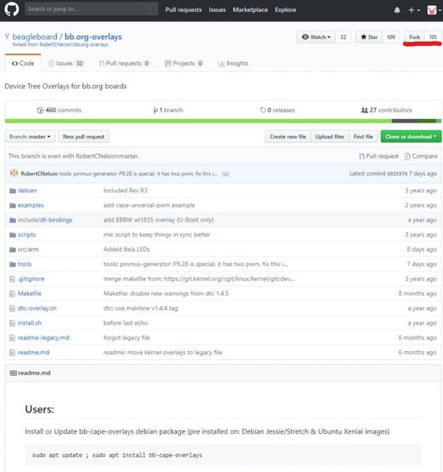Open 'Included Rev B3' commit message

(125, 191)
